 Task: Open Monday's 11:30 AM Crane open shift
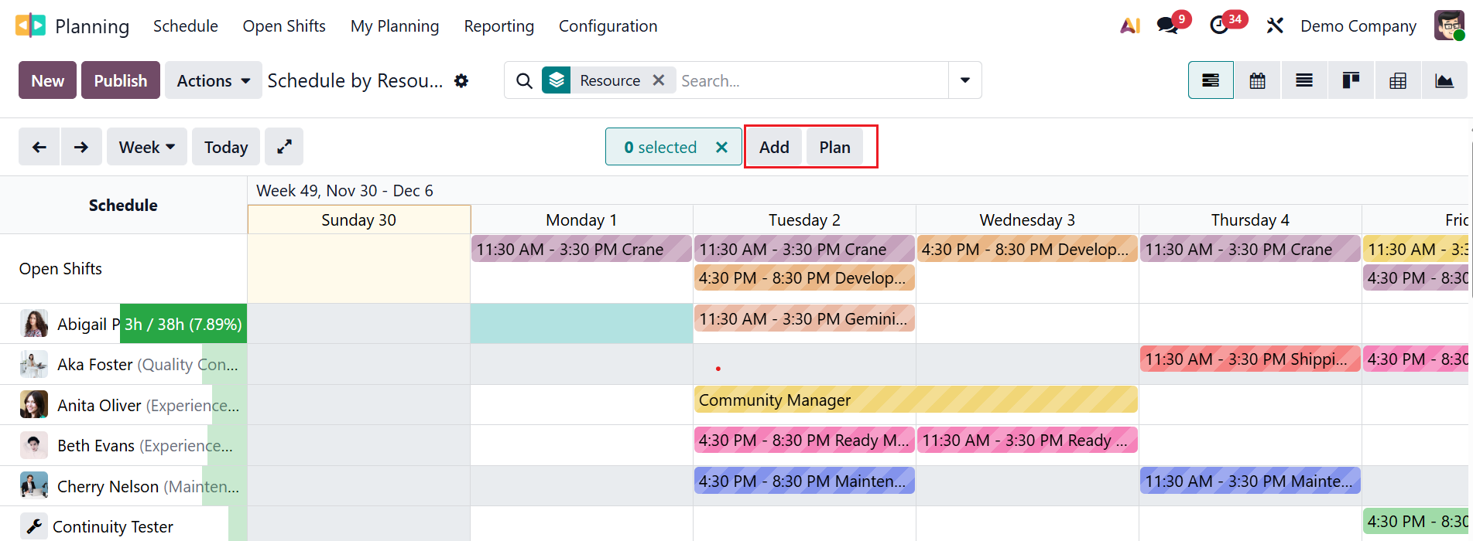point(581,249)
